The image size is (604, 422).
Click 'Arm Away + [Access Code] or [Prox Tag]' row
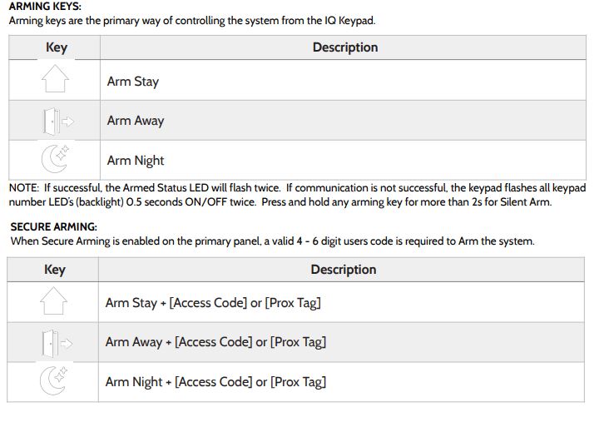click(x=296, y=342)
